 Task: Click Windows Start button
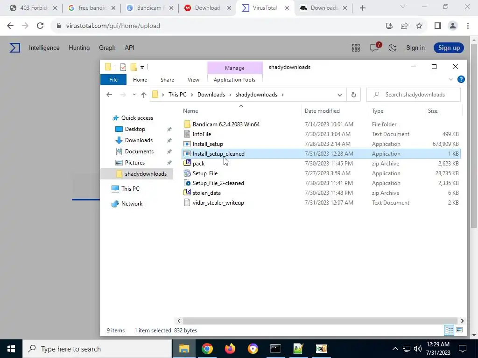[x=11, y=349]
